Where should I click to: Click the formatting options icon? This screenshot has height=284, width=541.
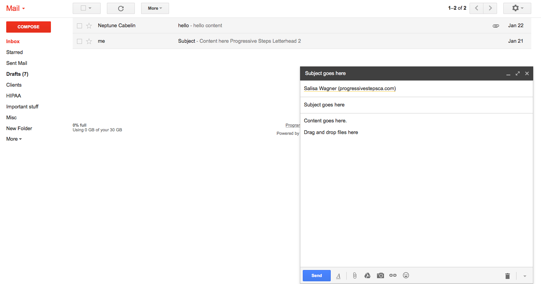point(338,276)
